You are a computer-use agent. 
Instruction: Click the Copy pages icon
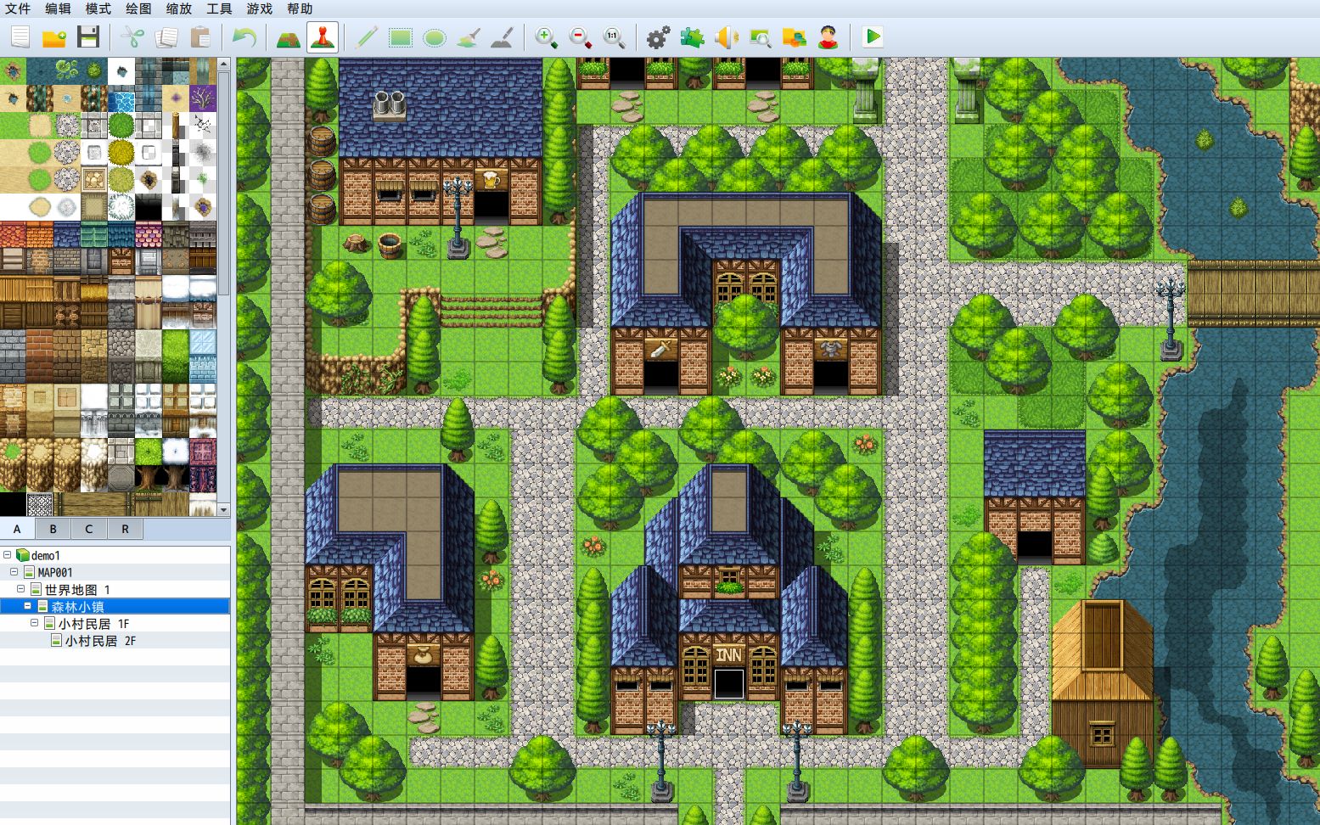click(x=166, y=37)
